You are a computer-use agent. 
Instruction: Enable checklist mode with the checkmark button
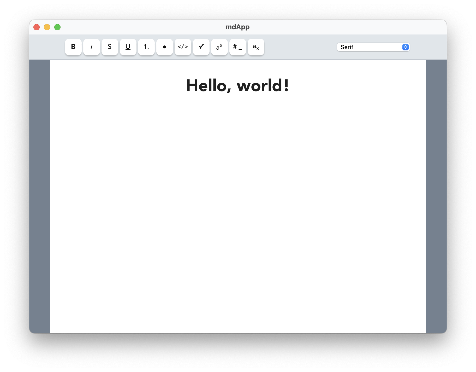[x=201, y=47]
